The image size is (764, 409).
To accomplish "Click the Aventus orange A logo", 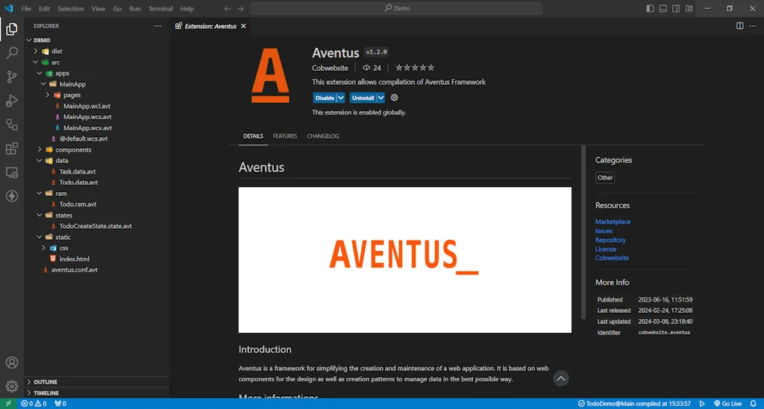I will pyautogui.click(x=270, y=75).
